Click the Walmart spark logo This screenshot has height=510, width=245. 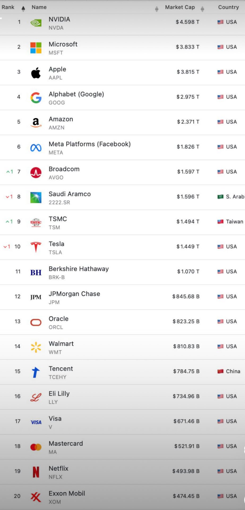pos(36,347)
